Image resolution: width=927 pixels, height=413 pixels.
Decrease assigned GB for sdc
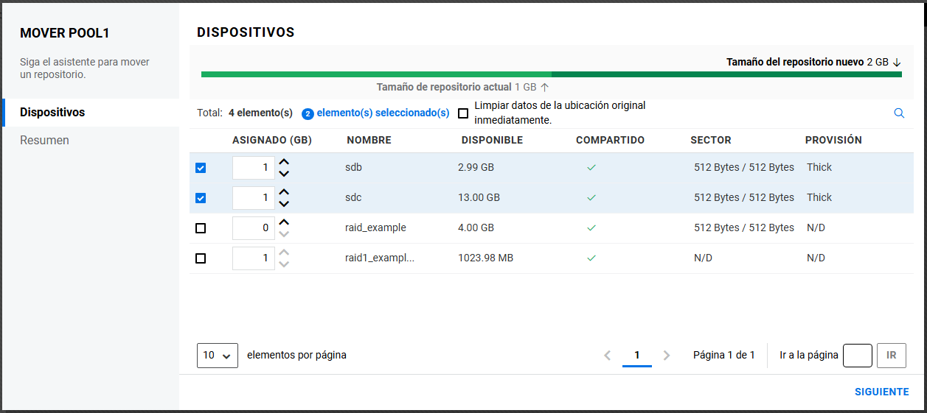(x=284, y=204)
